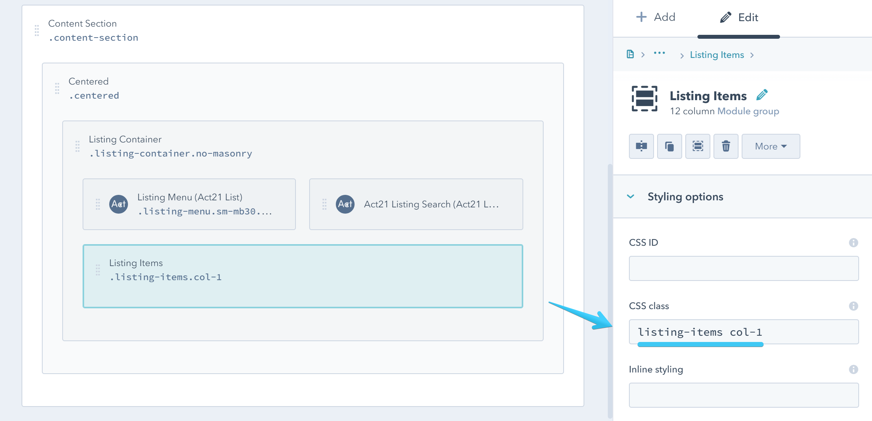
Task: Click the Listing Items breadcrumb link
Action: tap(717, 55)
